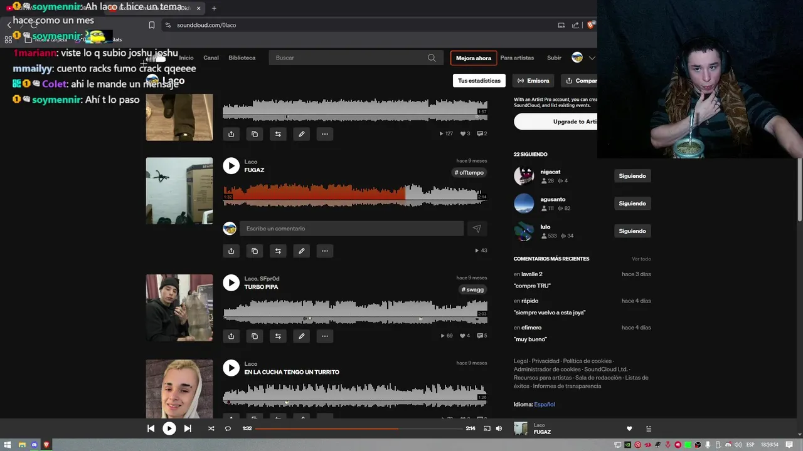This screenshot has width=803, height=451.
Task: Edit the FUGAZ track with pencil icon
Action: point(302,251)
